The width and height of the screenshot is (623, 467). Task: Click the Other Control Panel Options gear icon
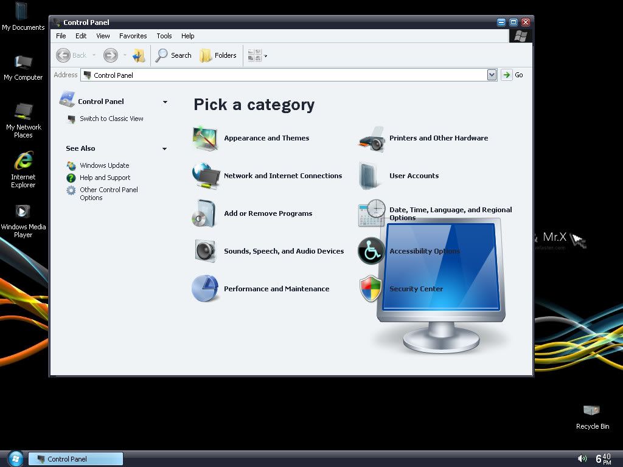coord(71,190)
